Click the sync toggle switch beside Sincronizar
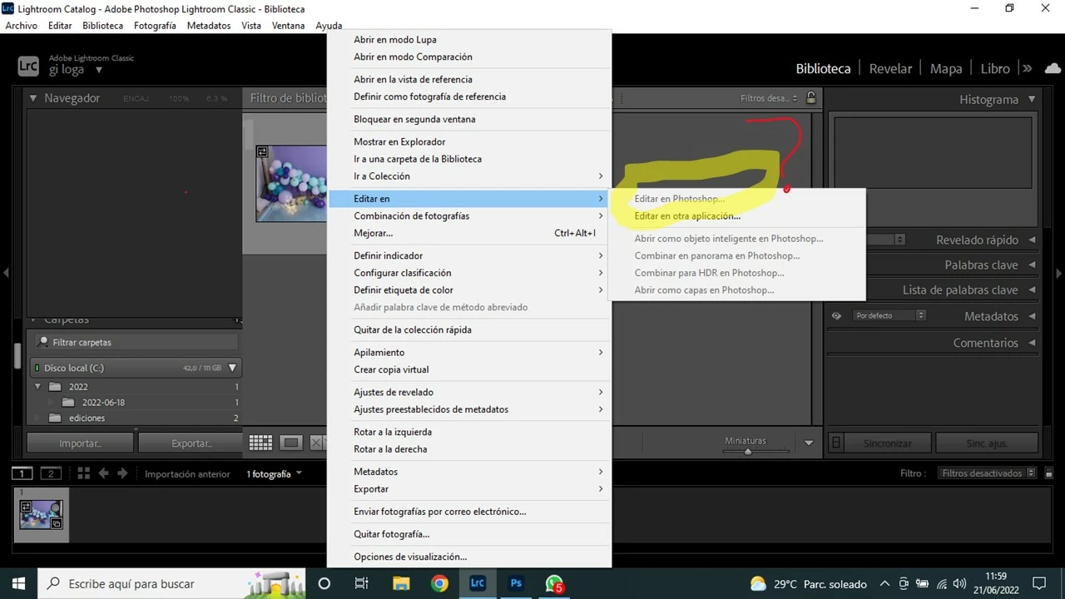 click(x=837, y=443)
